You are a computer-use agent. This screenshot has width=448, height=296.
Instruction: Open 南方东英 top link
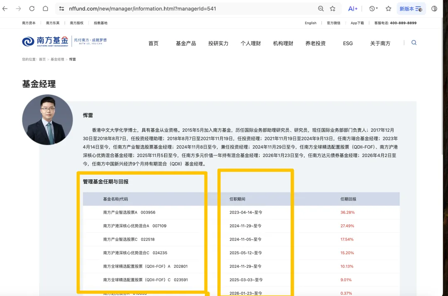pos(53,23)
